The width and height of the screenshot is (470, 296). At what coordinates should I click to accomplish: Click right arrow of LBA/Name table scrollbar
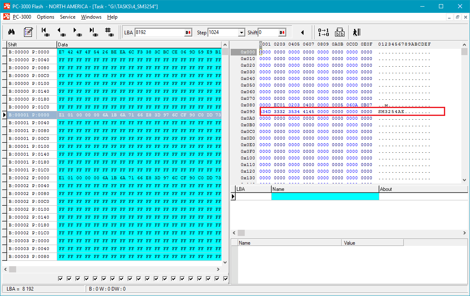point(464,233)
